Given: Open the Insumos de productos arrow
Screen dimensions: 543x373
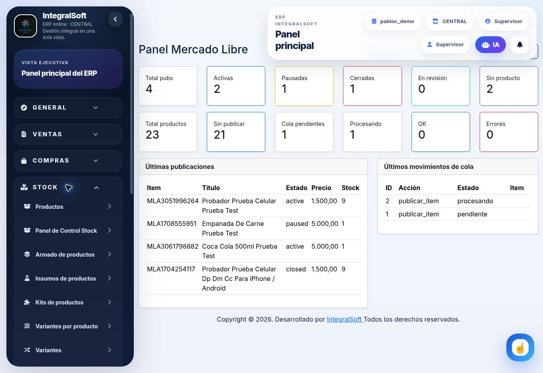Looking at the screenshot, I should click(109, 278).
